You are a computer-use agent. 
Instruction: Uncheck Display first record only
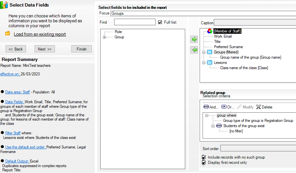[204, 163]
